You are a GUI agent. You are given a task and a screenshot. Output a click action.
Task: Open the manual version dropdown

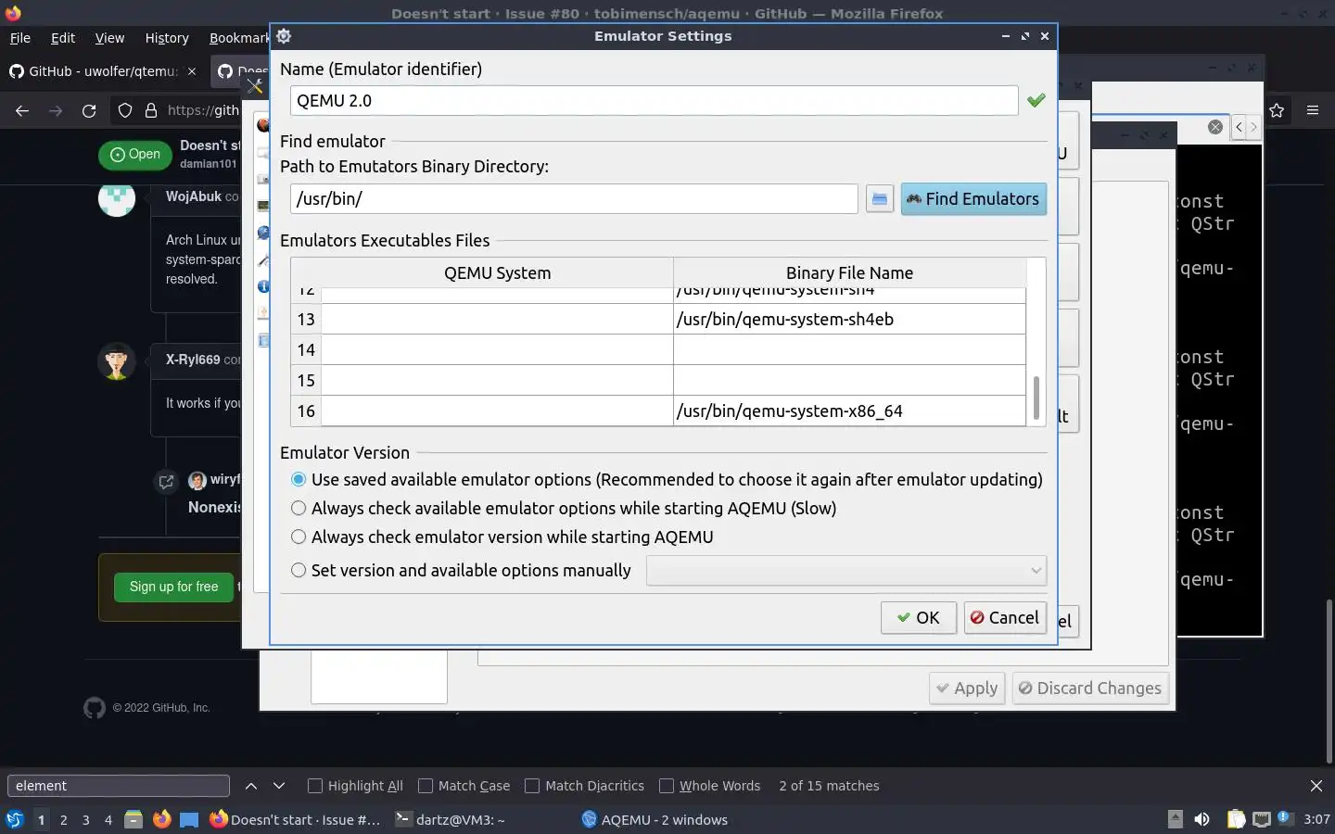click(x=846, y=570)
